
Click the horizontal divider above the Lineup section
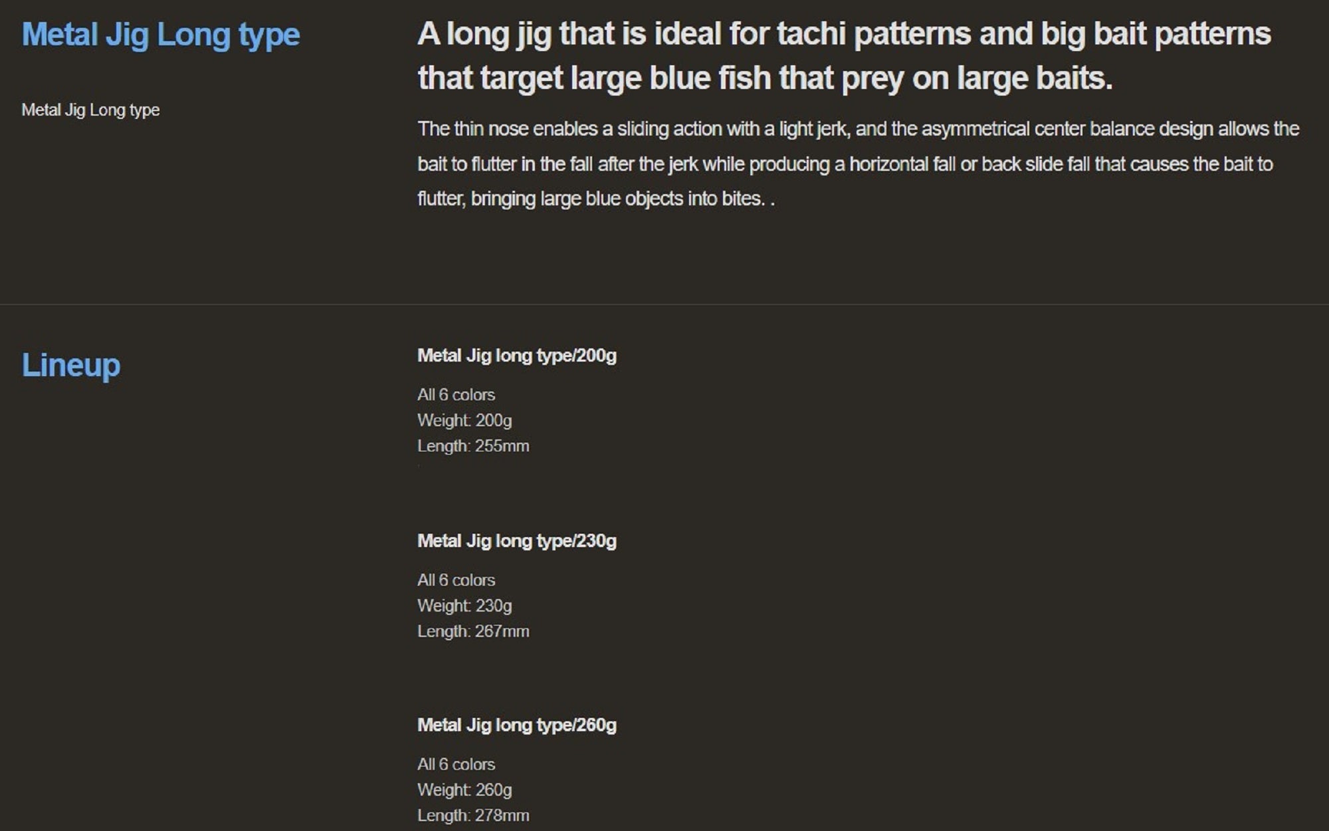point(664,304)
